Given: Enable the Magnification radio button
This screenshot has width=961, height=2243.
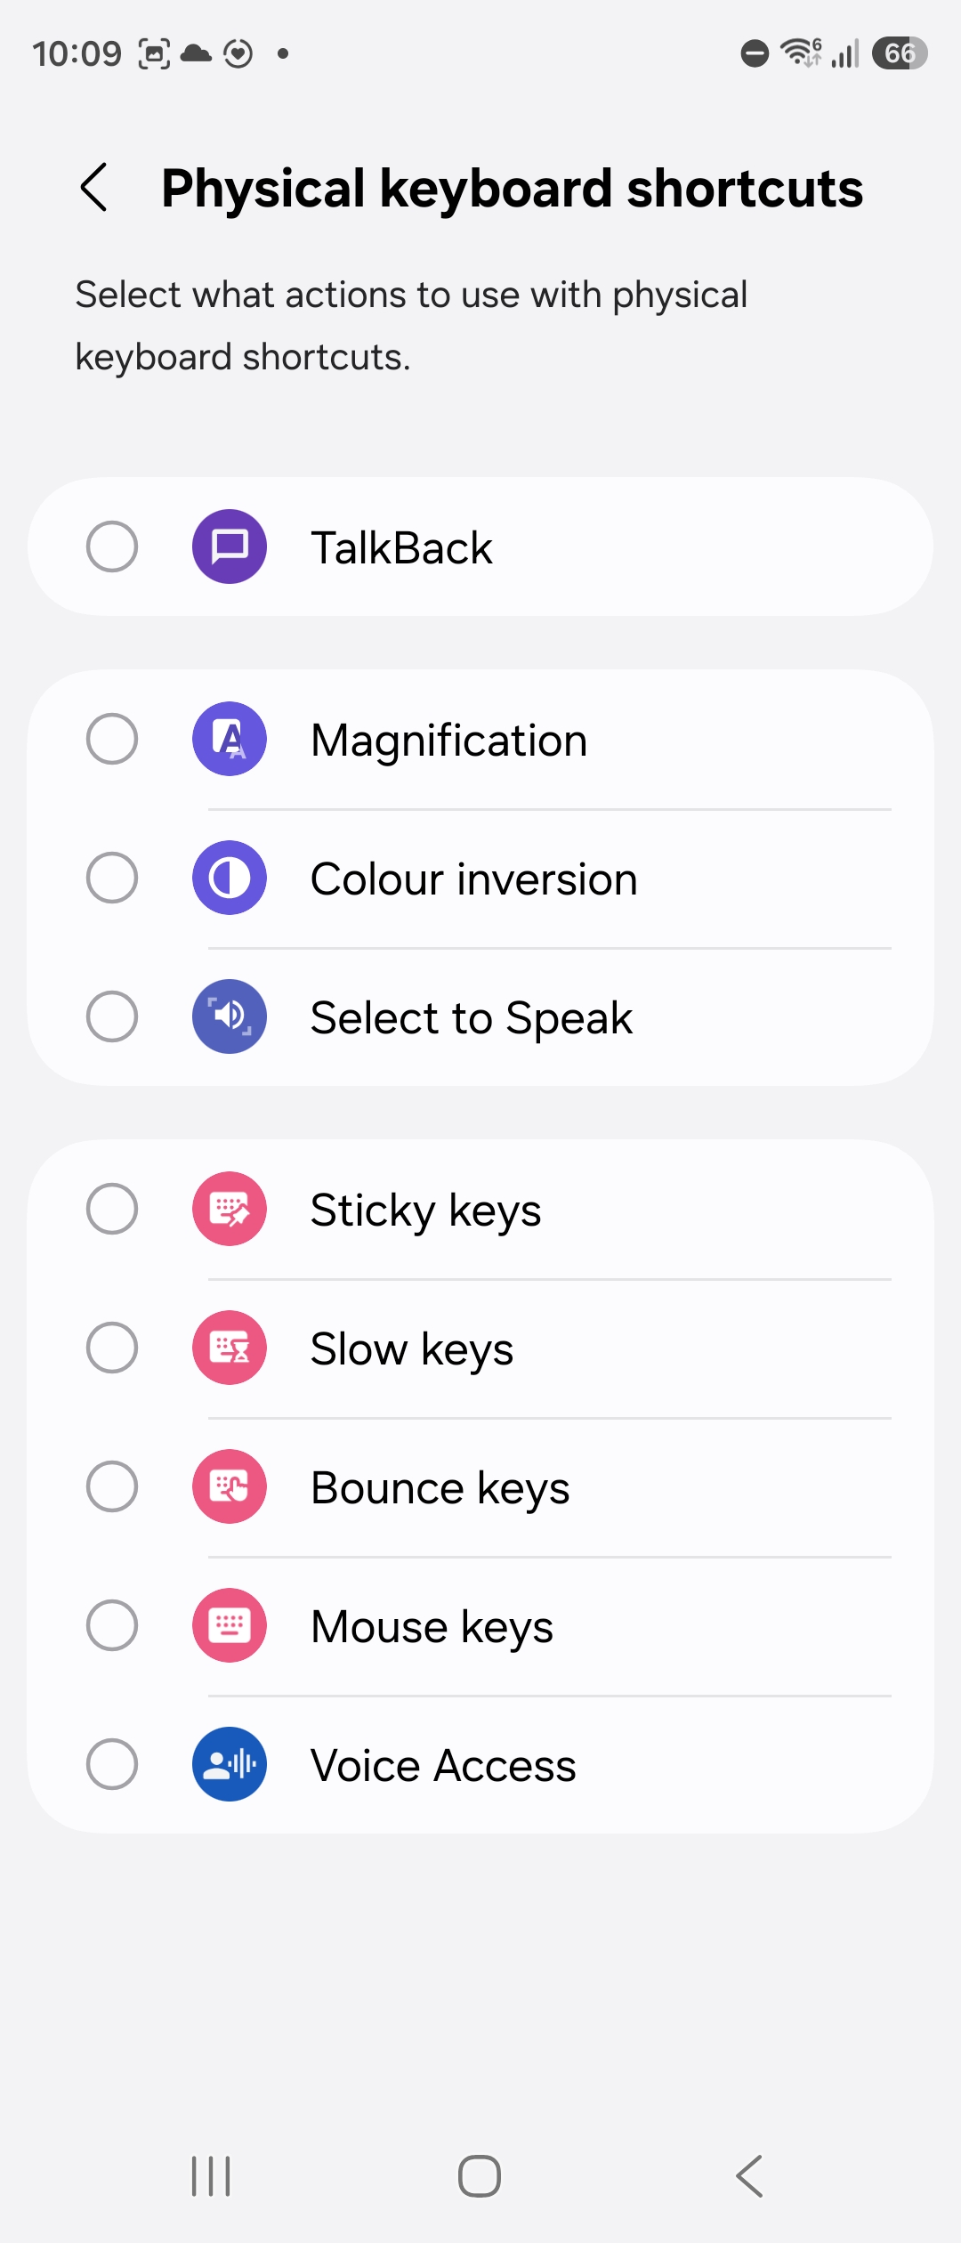Looking at the screenshot, I should [x=112, y=739].
